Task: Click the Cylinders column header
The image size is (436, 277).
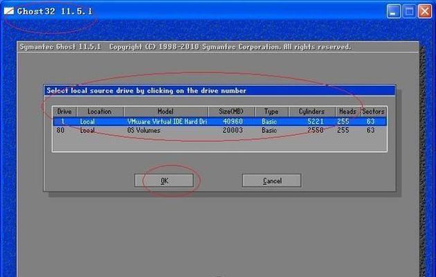Action: [x=311, y=111]
